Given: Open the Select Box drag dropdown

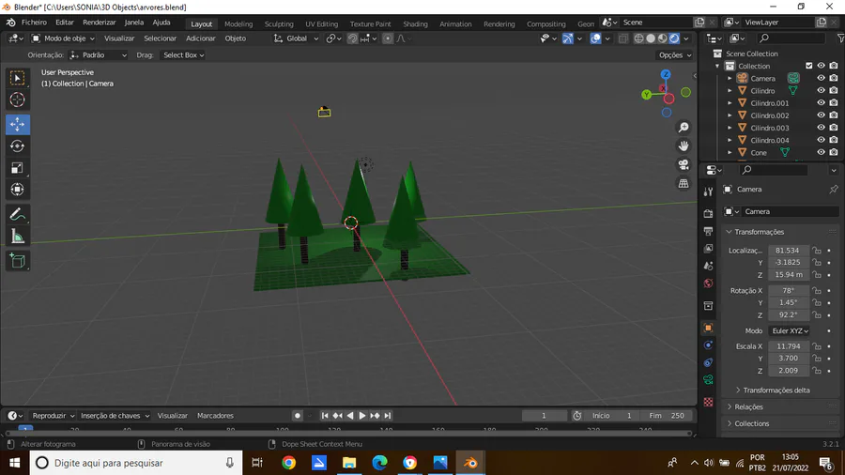Looking at the screenshot, I should pos(183,55).
